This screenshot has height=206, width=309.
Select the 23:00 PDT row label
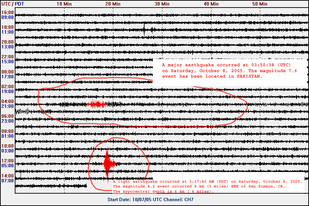(x=8, y=121)
